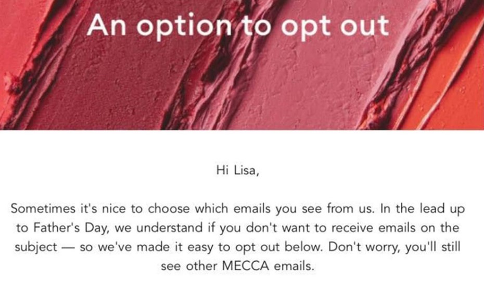Click the word "subject" in the body
The width and height of the screenshot is (484, 291).
[x=36, y=247]
